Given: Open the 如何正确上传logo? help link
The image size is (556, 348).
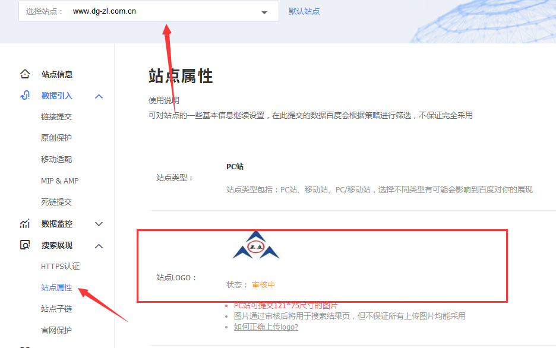Looking at the screenshot, I should (266, 327).
